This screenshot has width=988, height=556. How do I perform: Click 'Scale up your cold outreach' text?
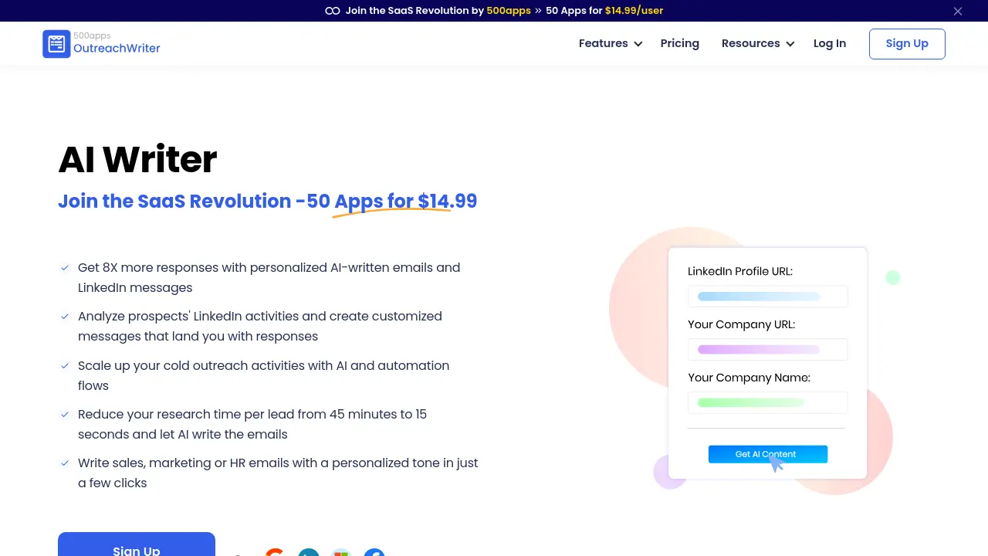pyautogui.click(x=263, y=375)
